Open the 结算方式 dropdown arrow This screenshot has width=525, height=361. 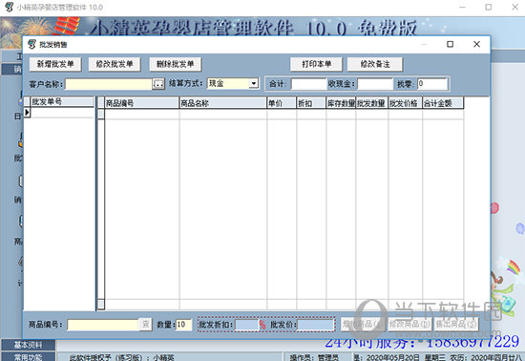point(254,83)
